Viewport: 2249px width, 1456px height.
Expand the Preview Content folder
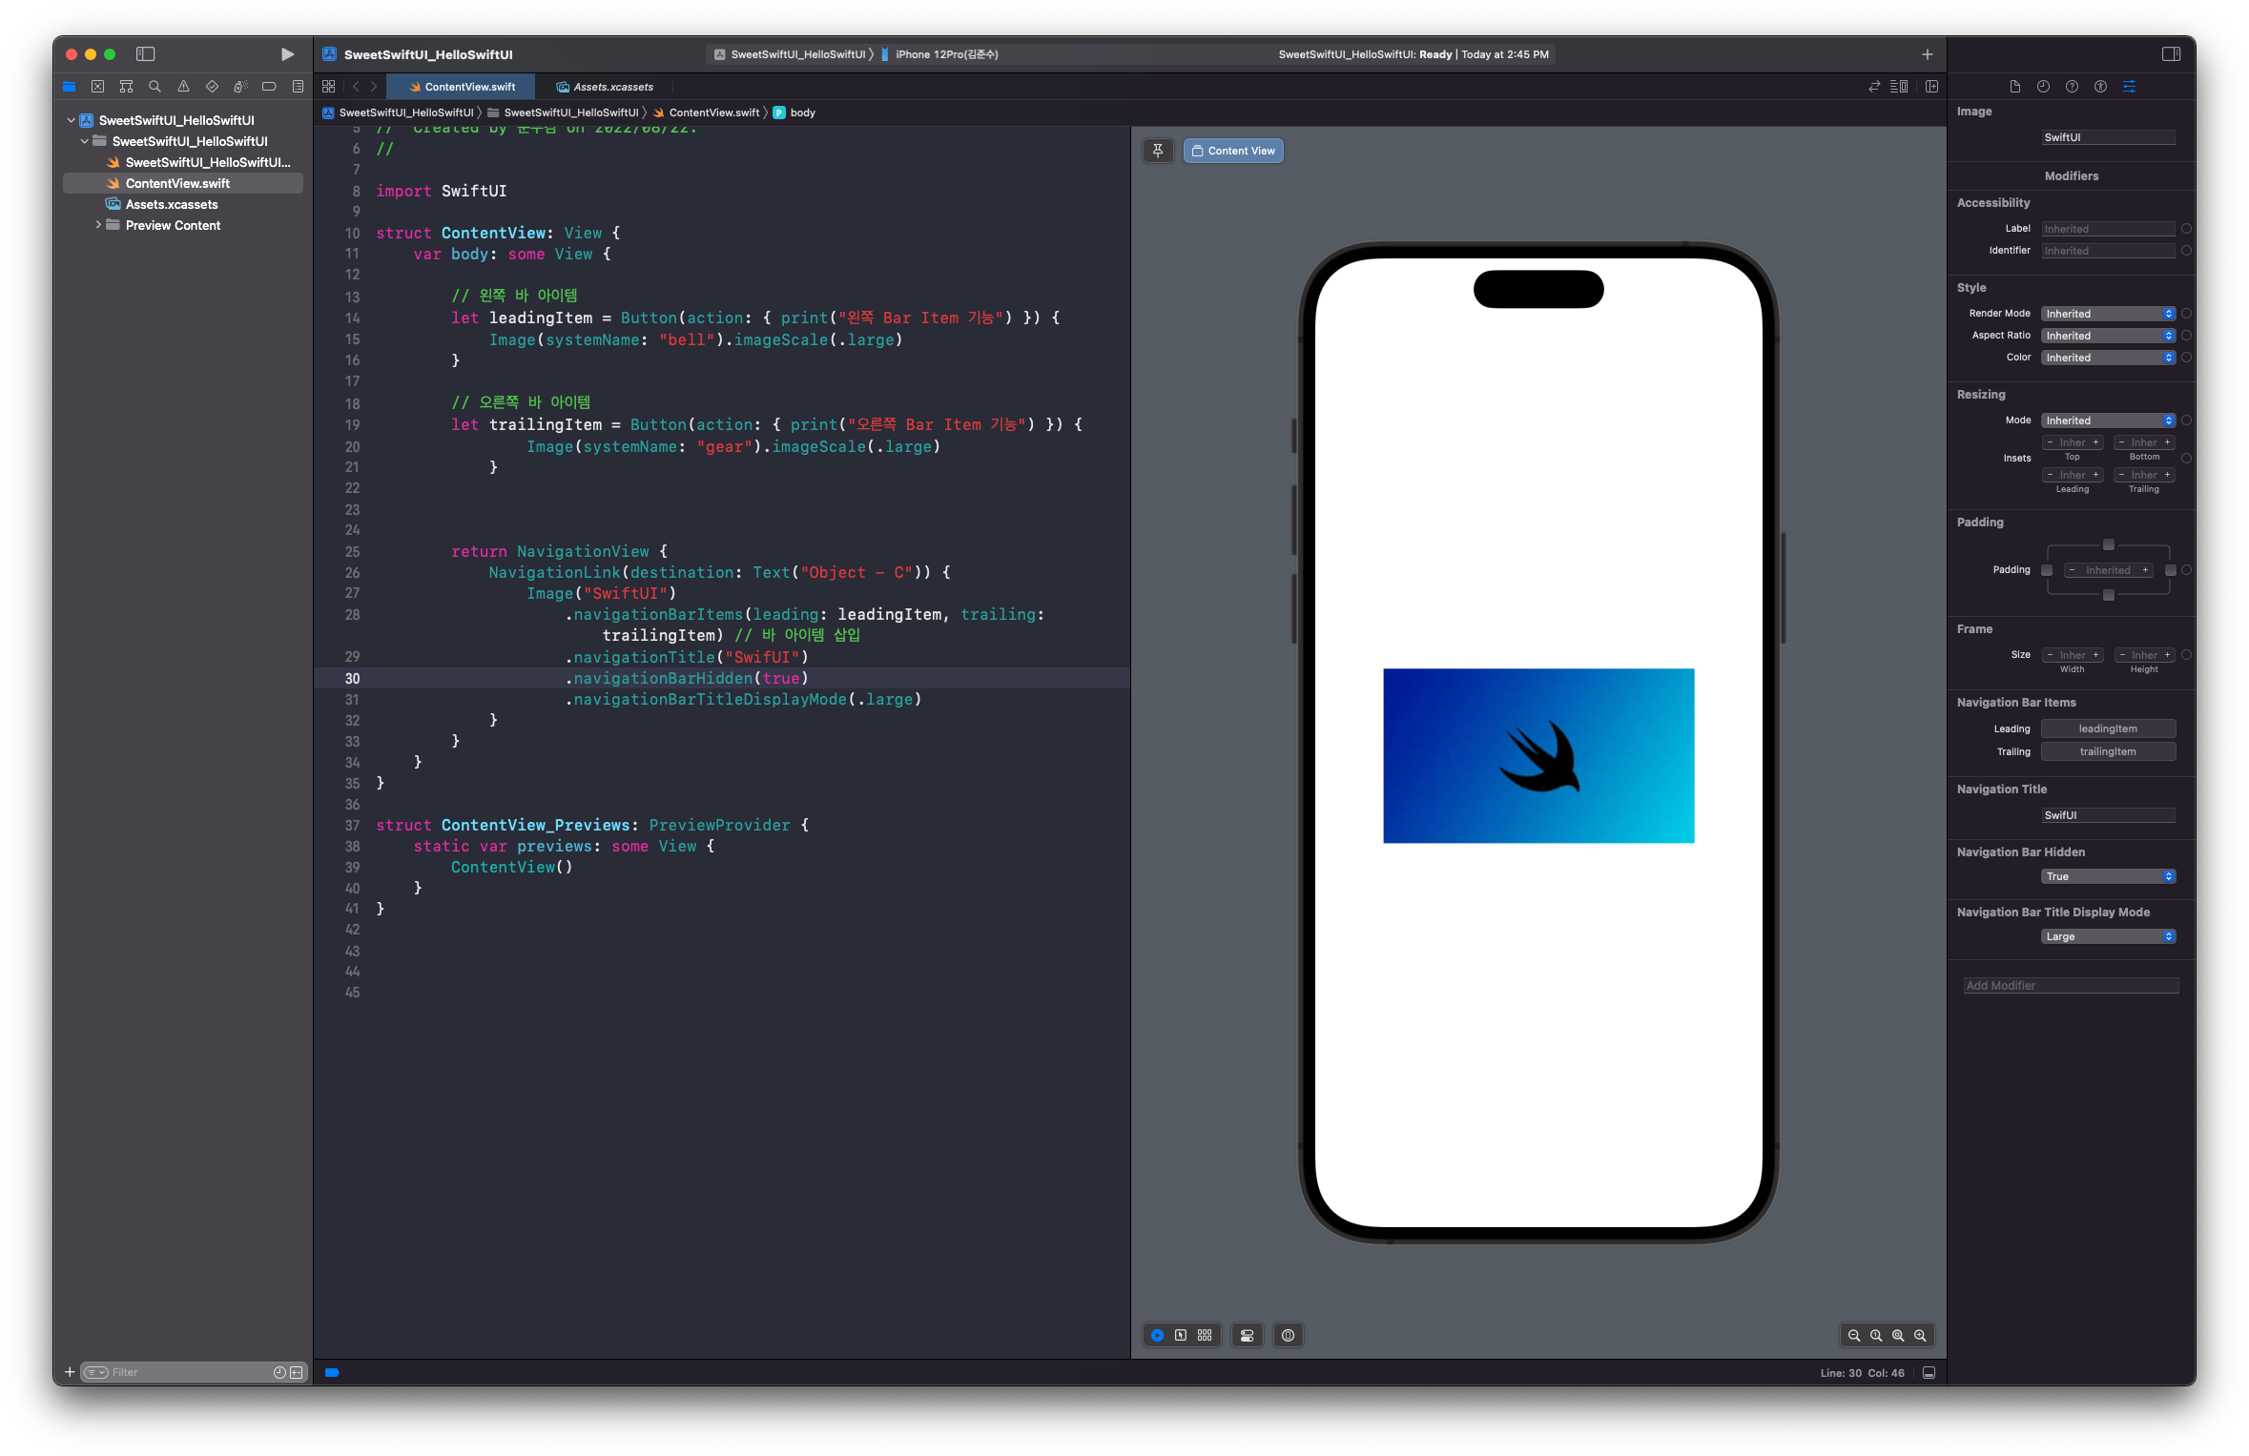coord(98,225)
